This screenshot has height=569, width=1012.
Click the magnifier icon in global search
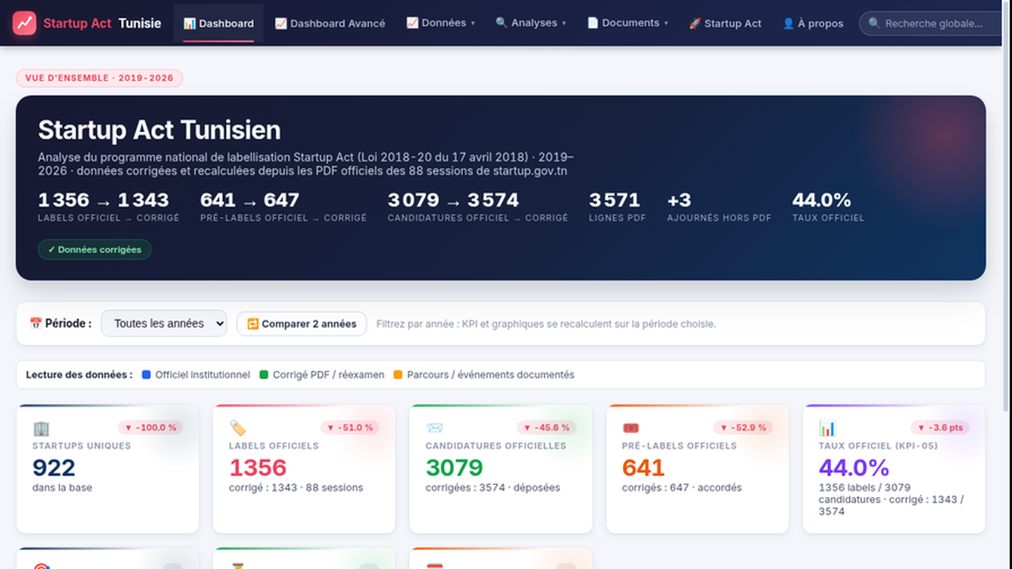pyautogui.click(x=874, y=23)
